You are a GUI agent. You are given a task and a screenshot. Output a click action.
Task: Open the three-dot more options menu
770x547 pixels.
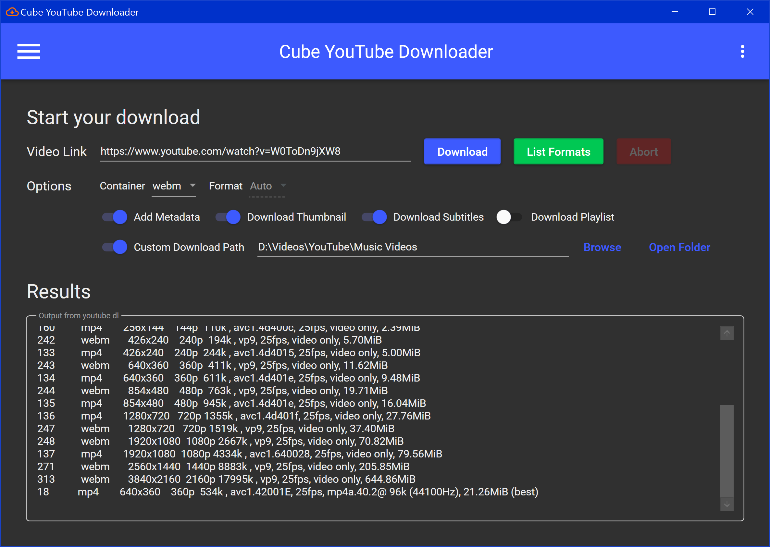[x=742, y=52]
